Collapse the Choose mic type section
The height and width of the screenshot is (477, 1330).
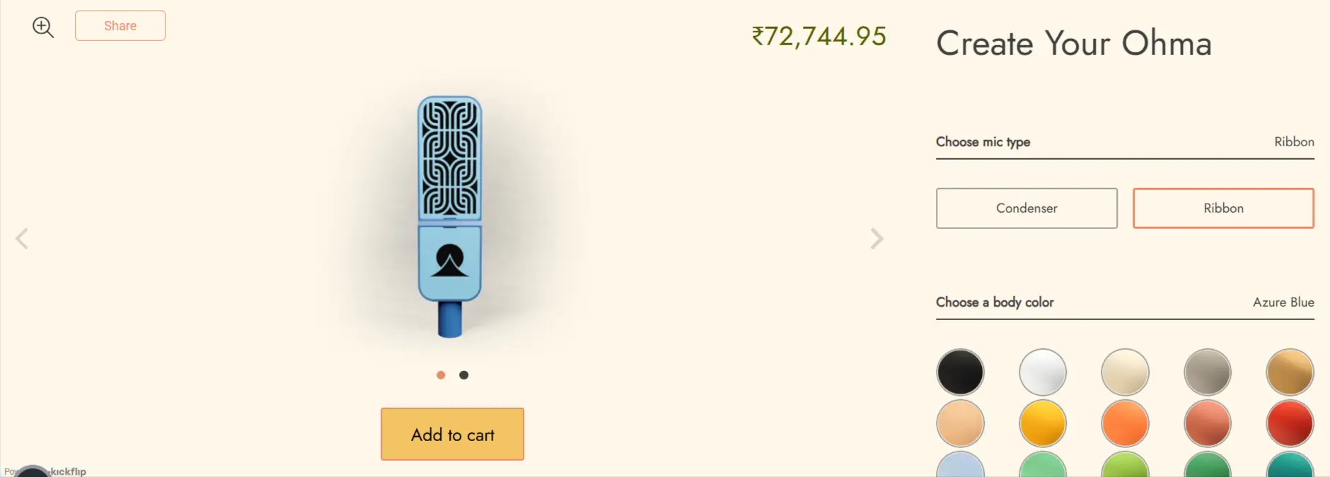click(x=1125, y=142)
